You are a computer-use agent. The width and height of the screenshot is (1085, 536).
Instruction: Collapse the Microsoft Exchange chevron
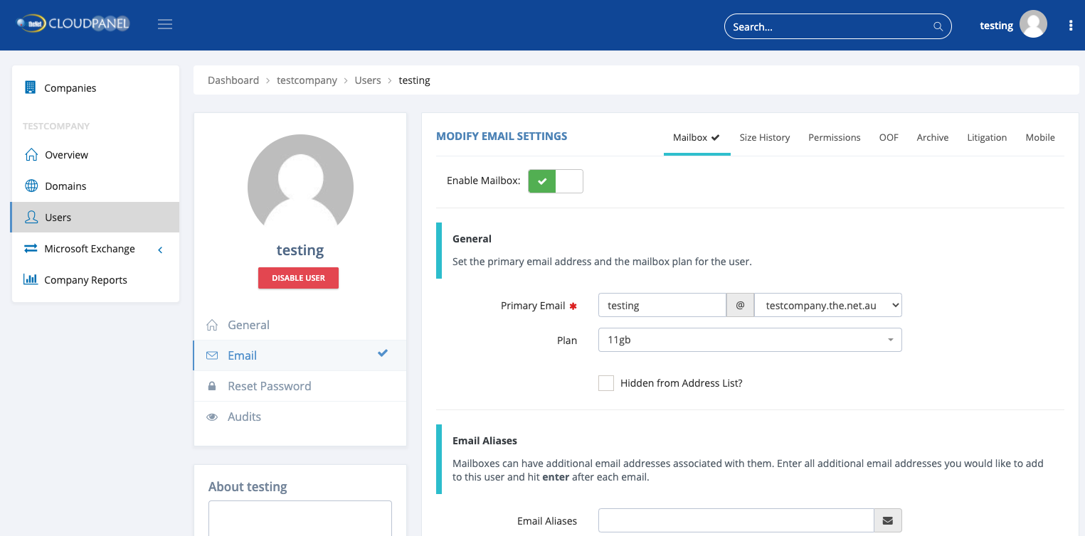click(x=160, y=249)
